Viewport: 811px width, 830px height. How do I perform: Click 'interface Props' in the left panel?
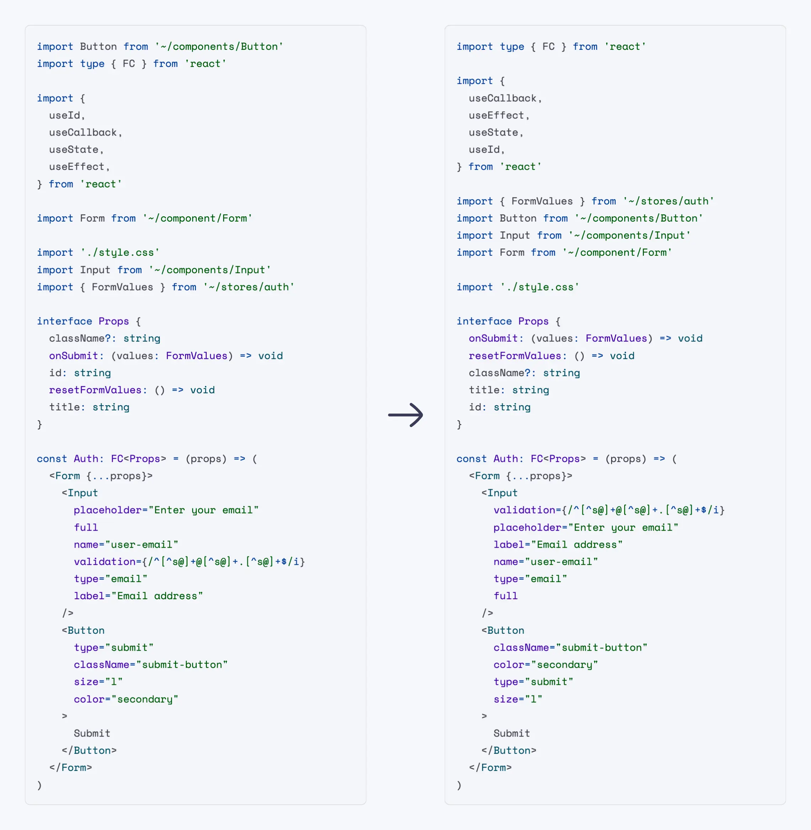(83, 321)
